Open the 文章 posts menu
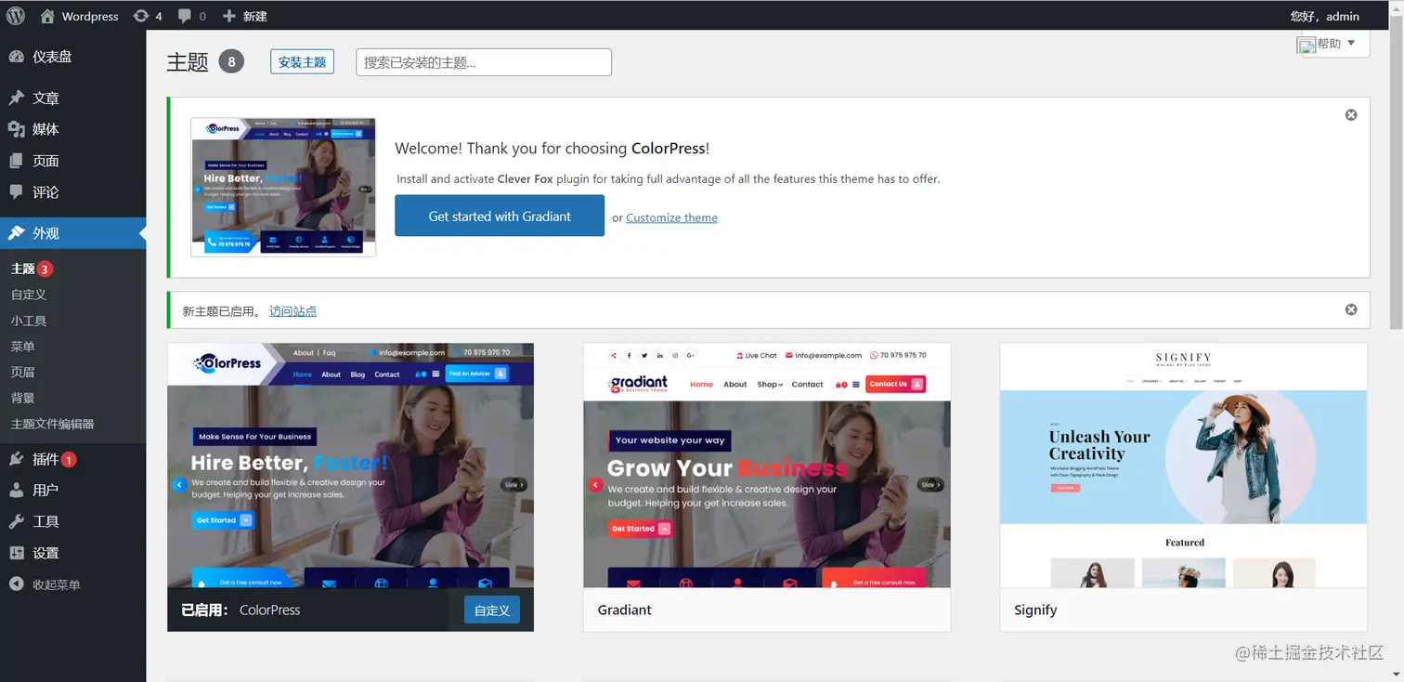1404x682 pixels. click(72, 98)
